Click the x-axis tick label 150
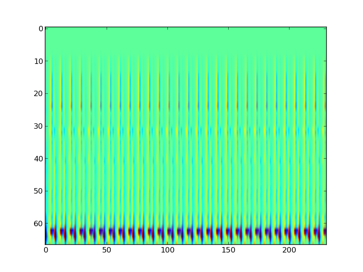 [228, 250]
